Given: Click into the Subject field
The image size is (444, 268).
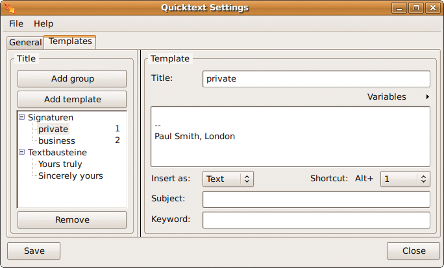Looking at the screenshot, I should pos(316,199).
